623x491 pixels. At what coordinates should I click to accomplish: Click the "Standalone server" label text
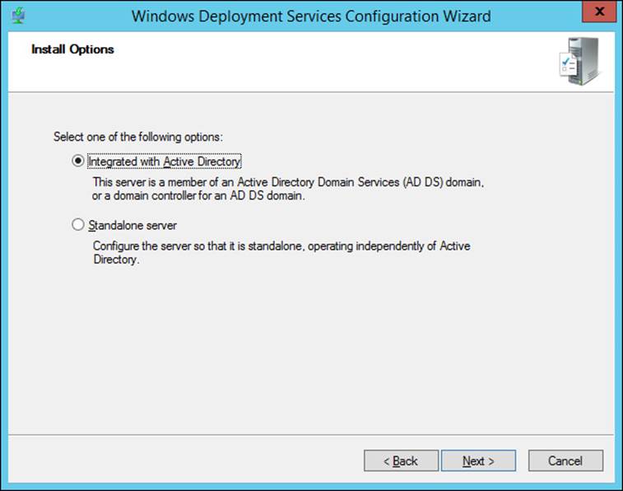[x=133, y=226]
